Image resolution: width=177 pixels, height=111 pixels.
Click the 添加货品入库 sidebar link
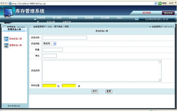click(x=16, y=39)
